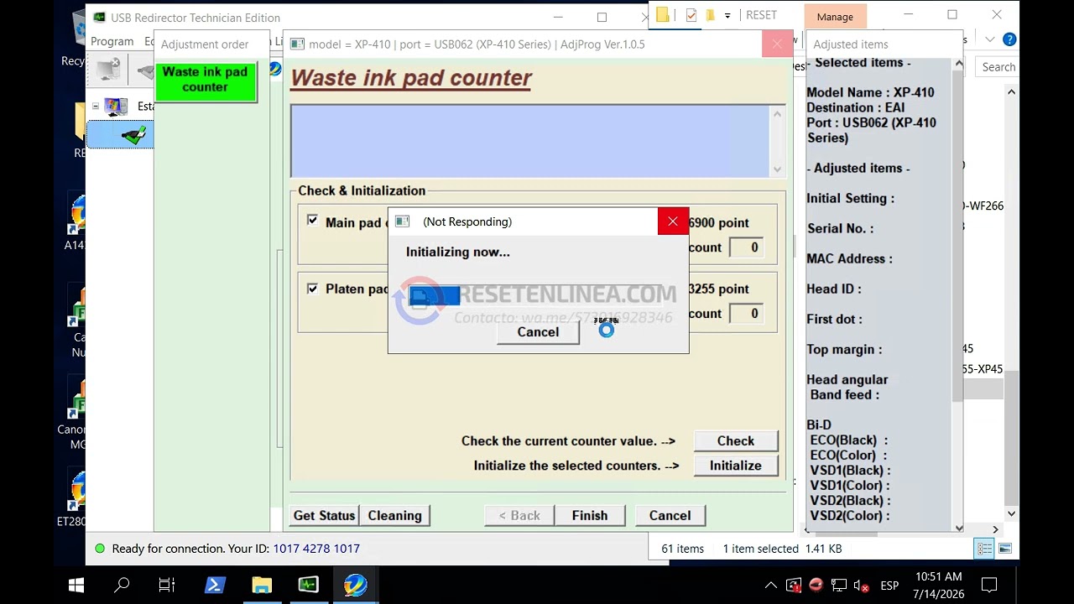This screenshot has width=1074, height=604.
Task: Click 'Model Name : XP-410' text in Adjusted items
Action: 870,92
